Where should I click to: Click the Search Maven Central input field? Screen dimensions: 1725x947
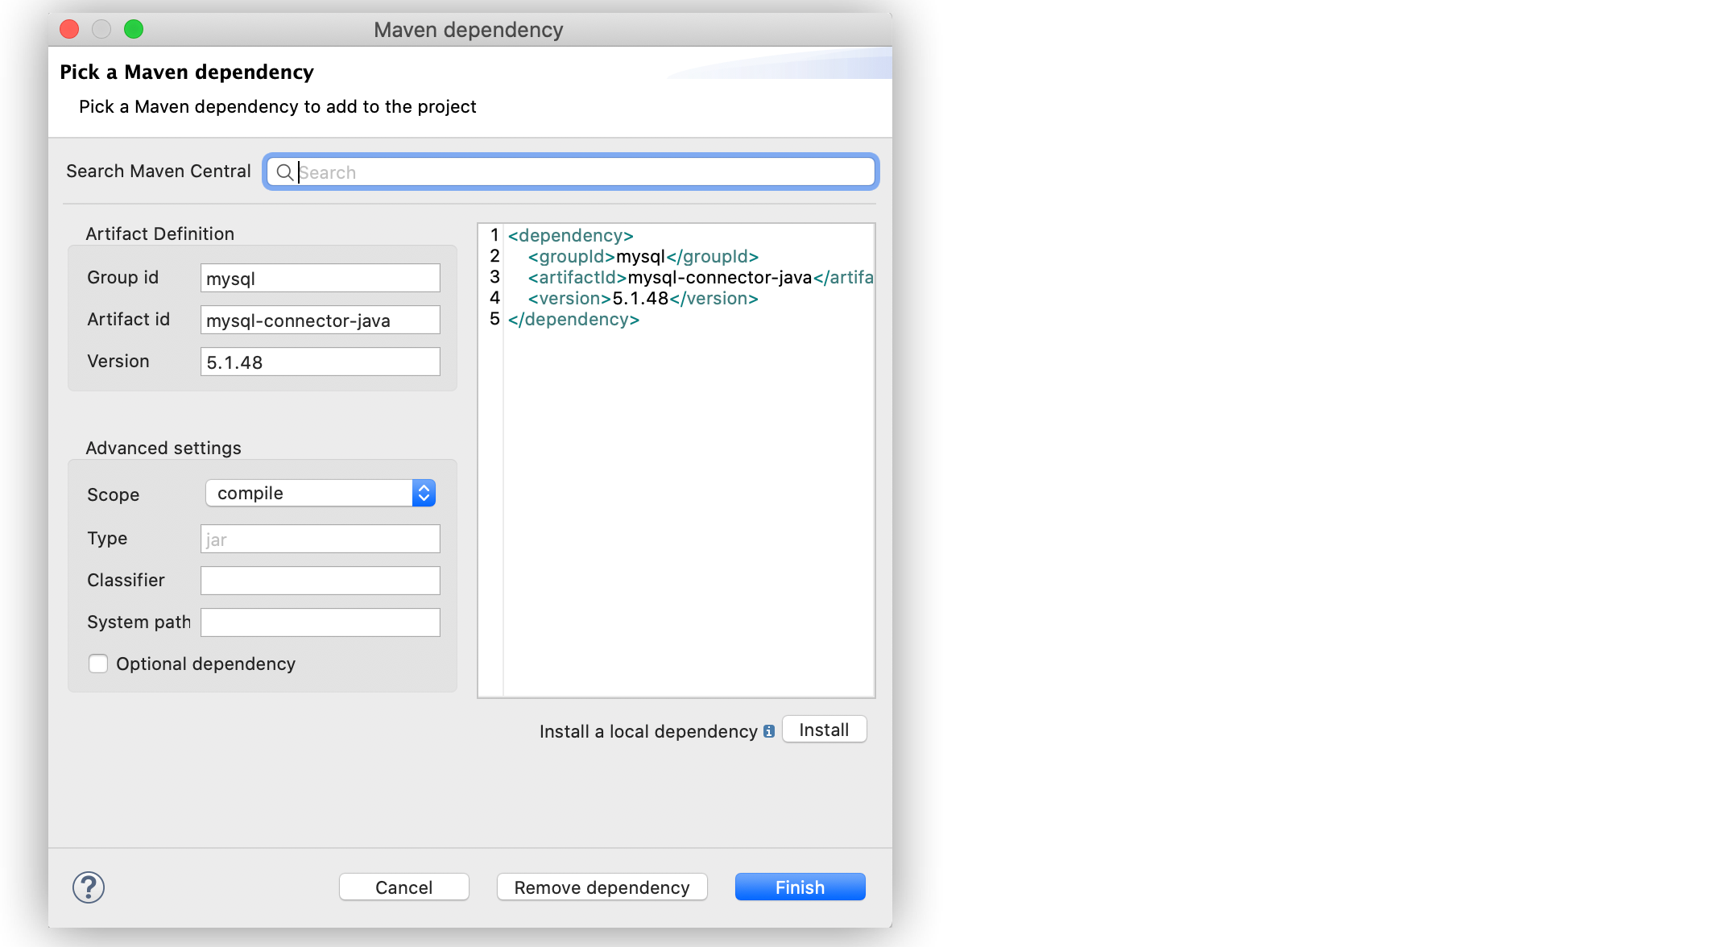click(570, 172)
